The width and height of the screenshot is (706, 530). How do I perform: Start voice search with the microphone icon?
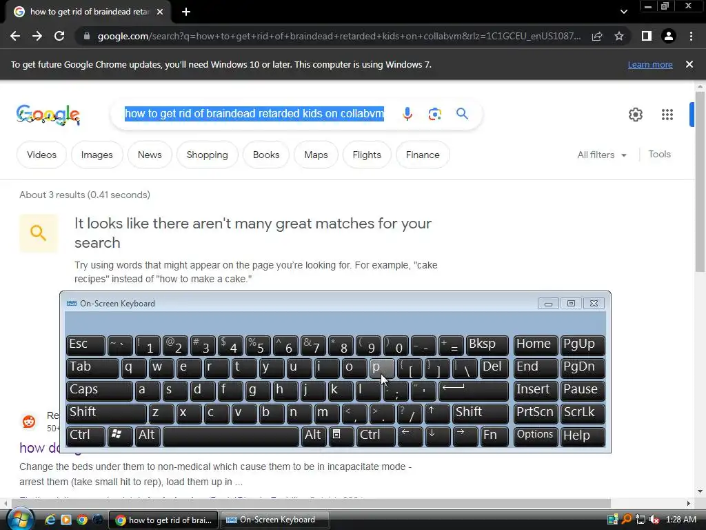[x=407, y=114]
